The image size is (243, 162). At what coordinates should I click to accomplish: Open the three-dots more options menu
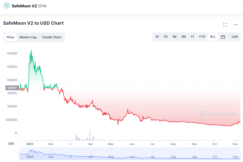[236, 25]
